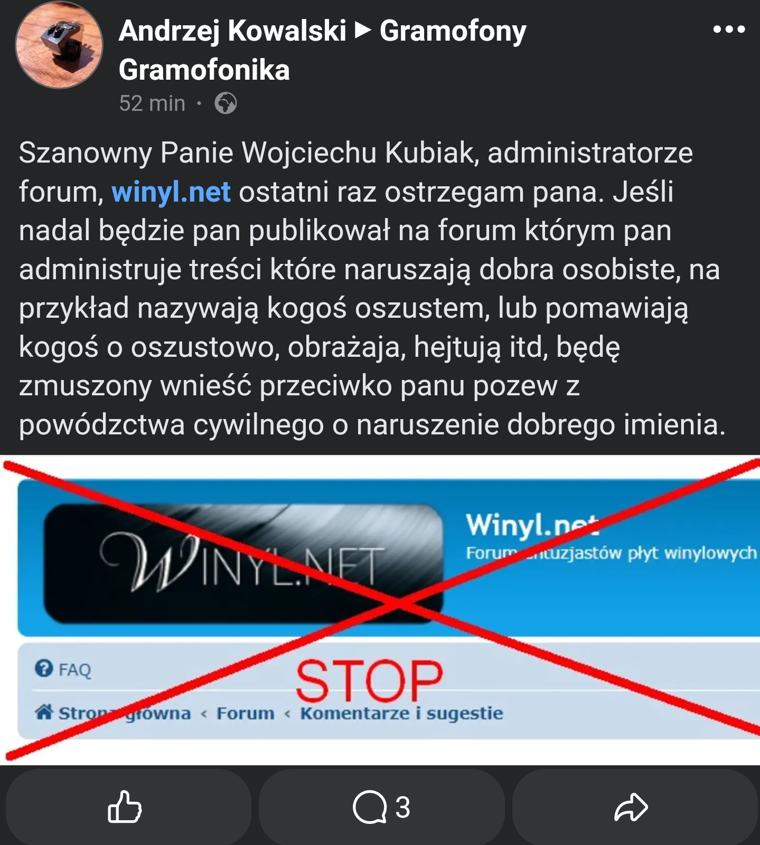This screenshot has width=760, height=845.
Task: Open comments via the speech bubble icon
Action: tap(369, 806)
